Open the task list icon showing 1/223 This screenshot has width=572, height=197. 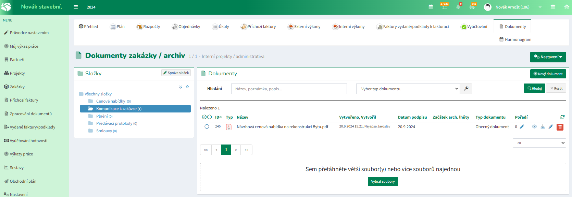pyautogui.click(x=445, y=7)
